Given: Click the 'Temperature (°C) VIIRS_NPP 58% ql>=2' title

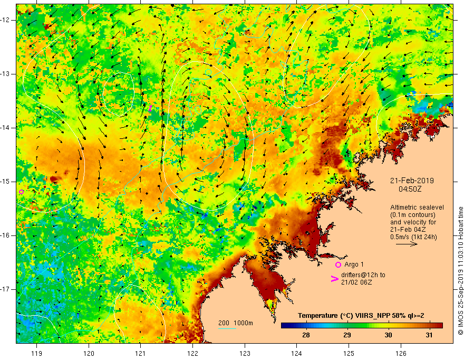Looking at the screenshot, I should 361,316.
